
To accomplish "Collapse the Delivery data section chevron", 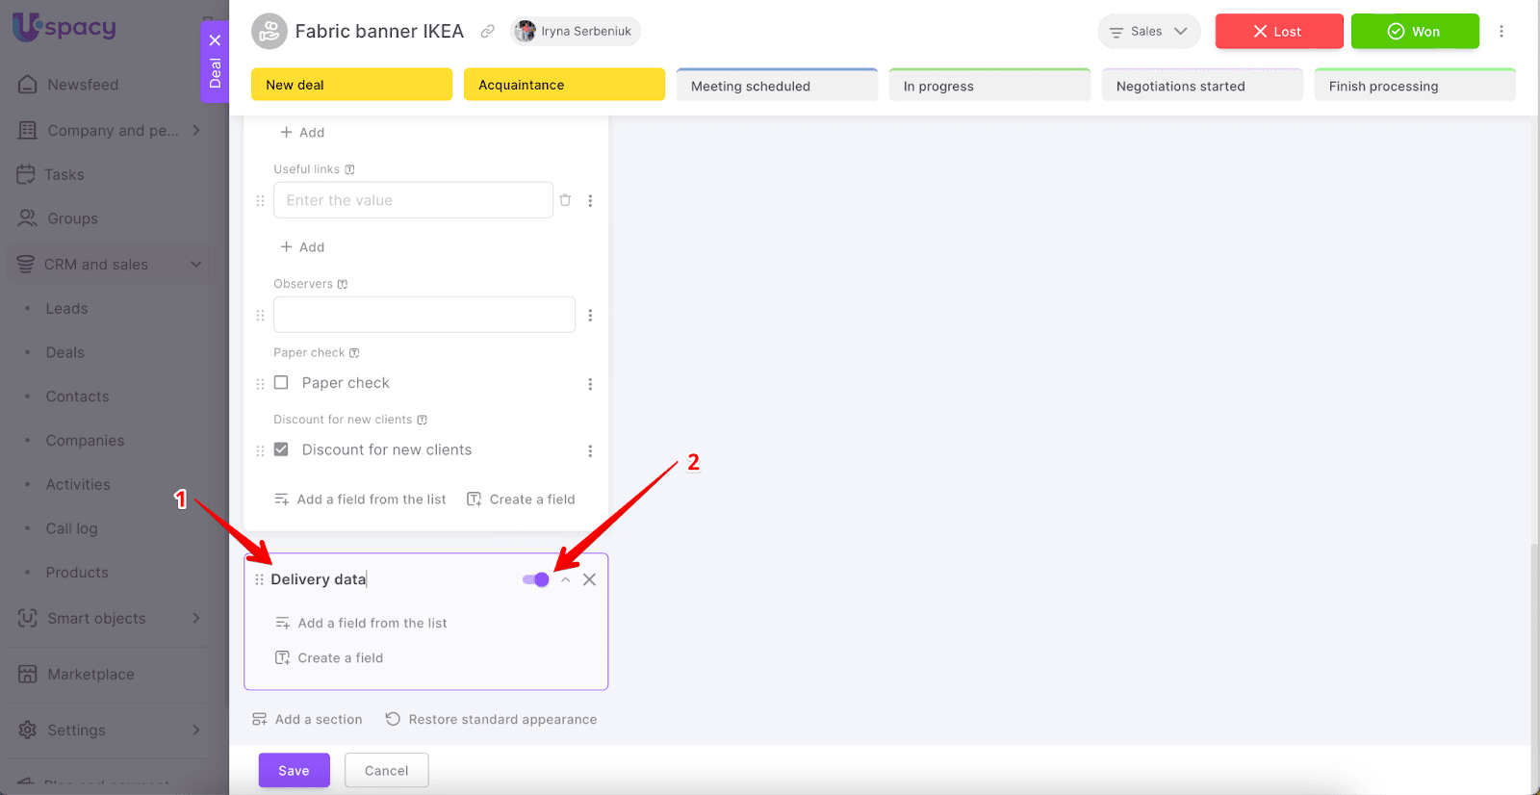I will pos(566,579).
